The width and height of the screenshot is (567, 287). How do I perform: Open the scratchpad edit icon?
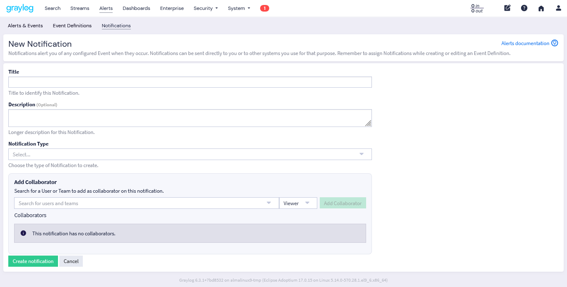click(507, 8)
